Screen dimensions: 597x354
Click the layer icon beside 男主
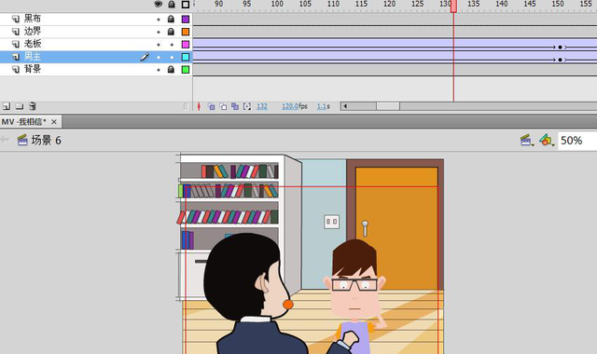[x=16, y=57]
